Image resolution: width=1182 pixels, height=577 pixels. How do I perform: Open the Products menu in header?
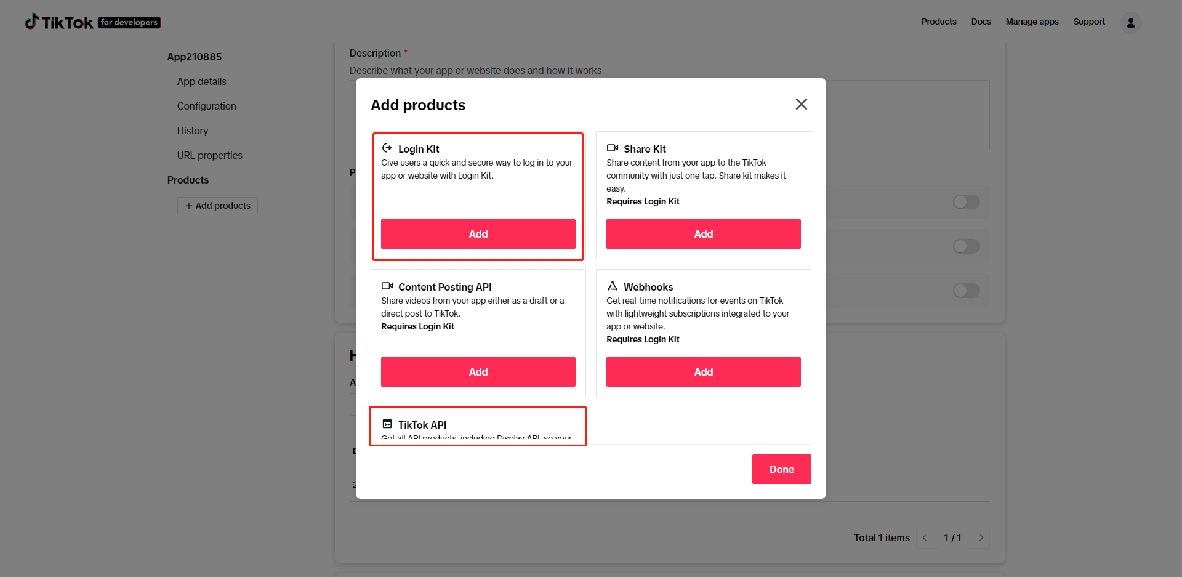point(939,22)
